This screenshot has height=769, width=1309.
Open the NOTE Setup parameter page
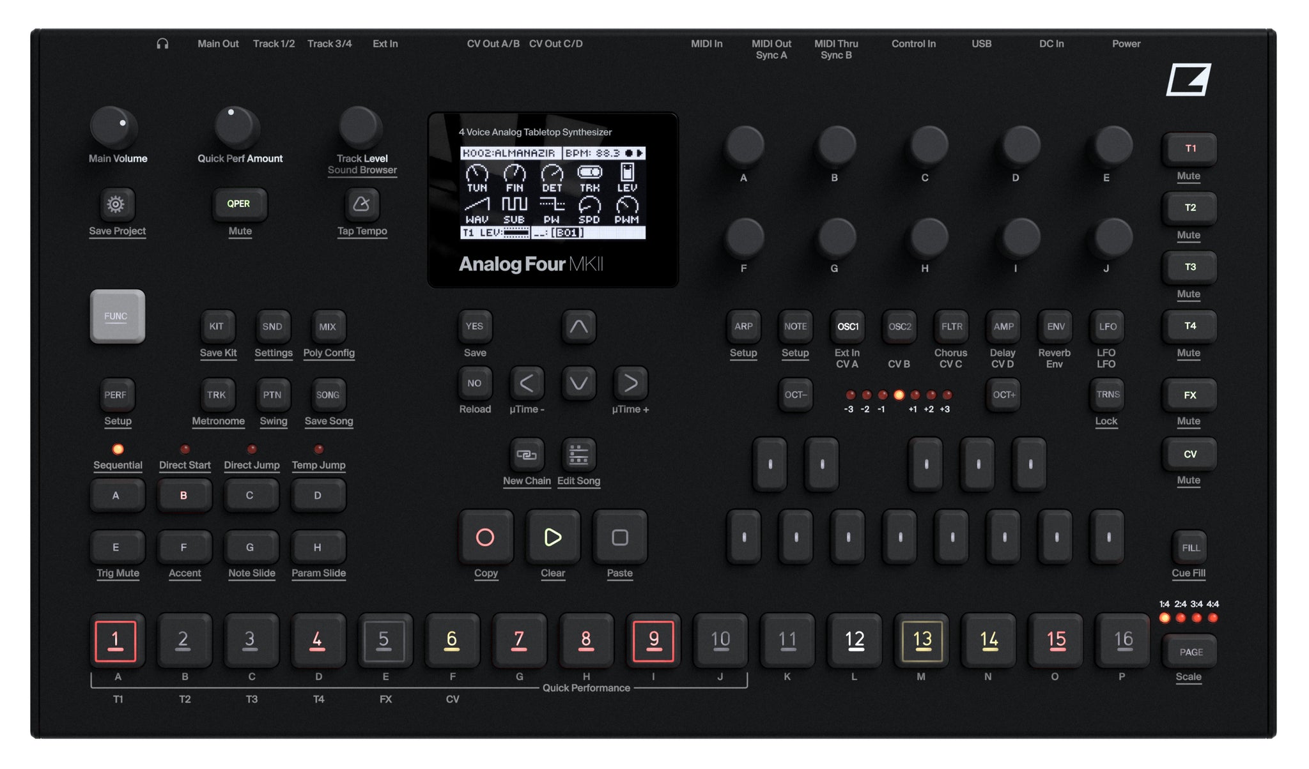[x=795, y=326]
